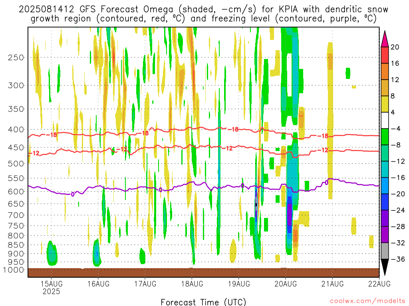Click the magenta upward arrow atop the colorbar

point(385,39)
